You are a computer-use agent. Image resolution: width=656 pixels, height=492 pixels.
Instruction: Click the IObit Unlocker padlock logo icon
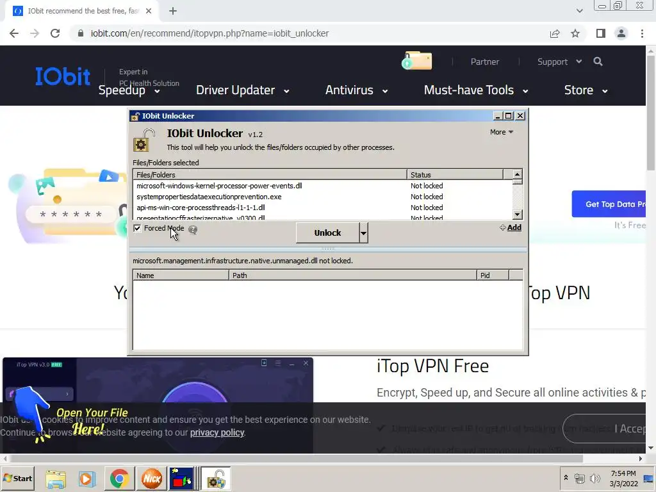(144, 140)
